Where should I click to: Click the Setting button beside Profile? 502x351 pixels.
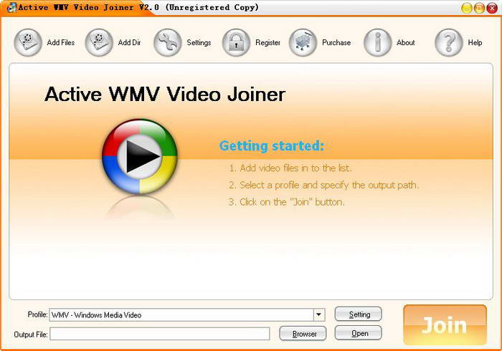coord(359,314)
